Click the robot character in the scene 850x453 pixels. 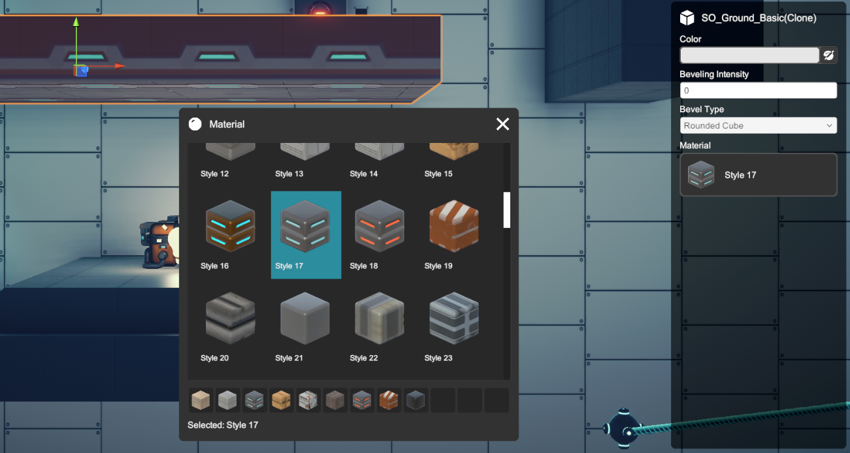point(159,243)
